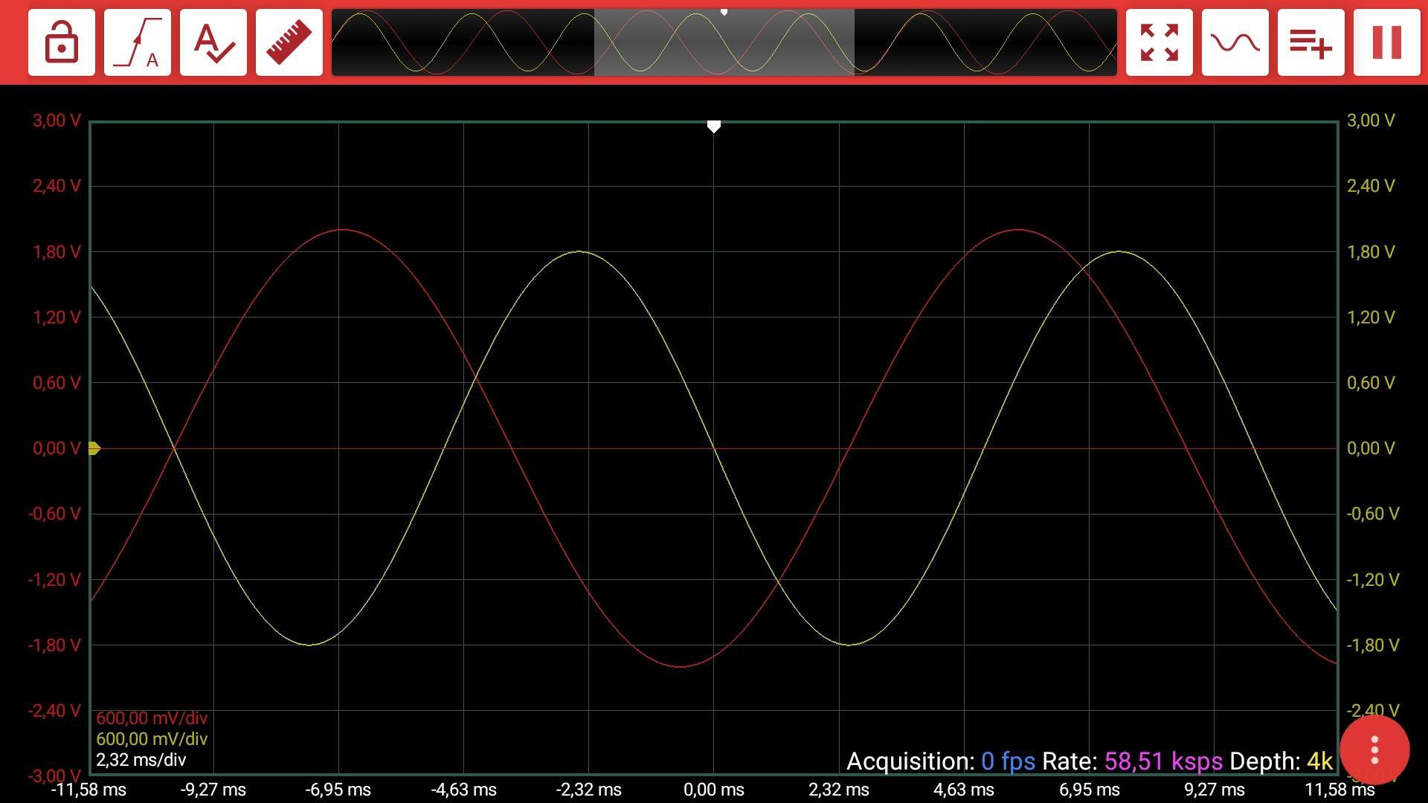Pause the waveform acquisition
This screenshot has height=803, width=1428.
[x=1387, y=42]
